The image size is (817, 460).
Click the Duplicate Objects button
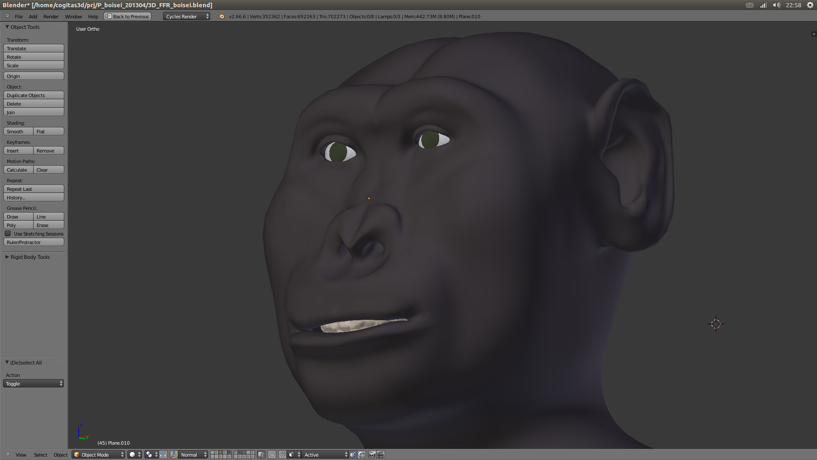tap(34, 95)
